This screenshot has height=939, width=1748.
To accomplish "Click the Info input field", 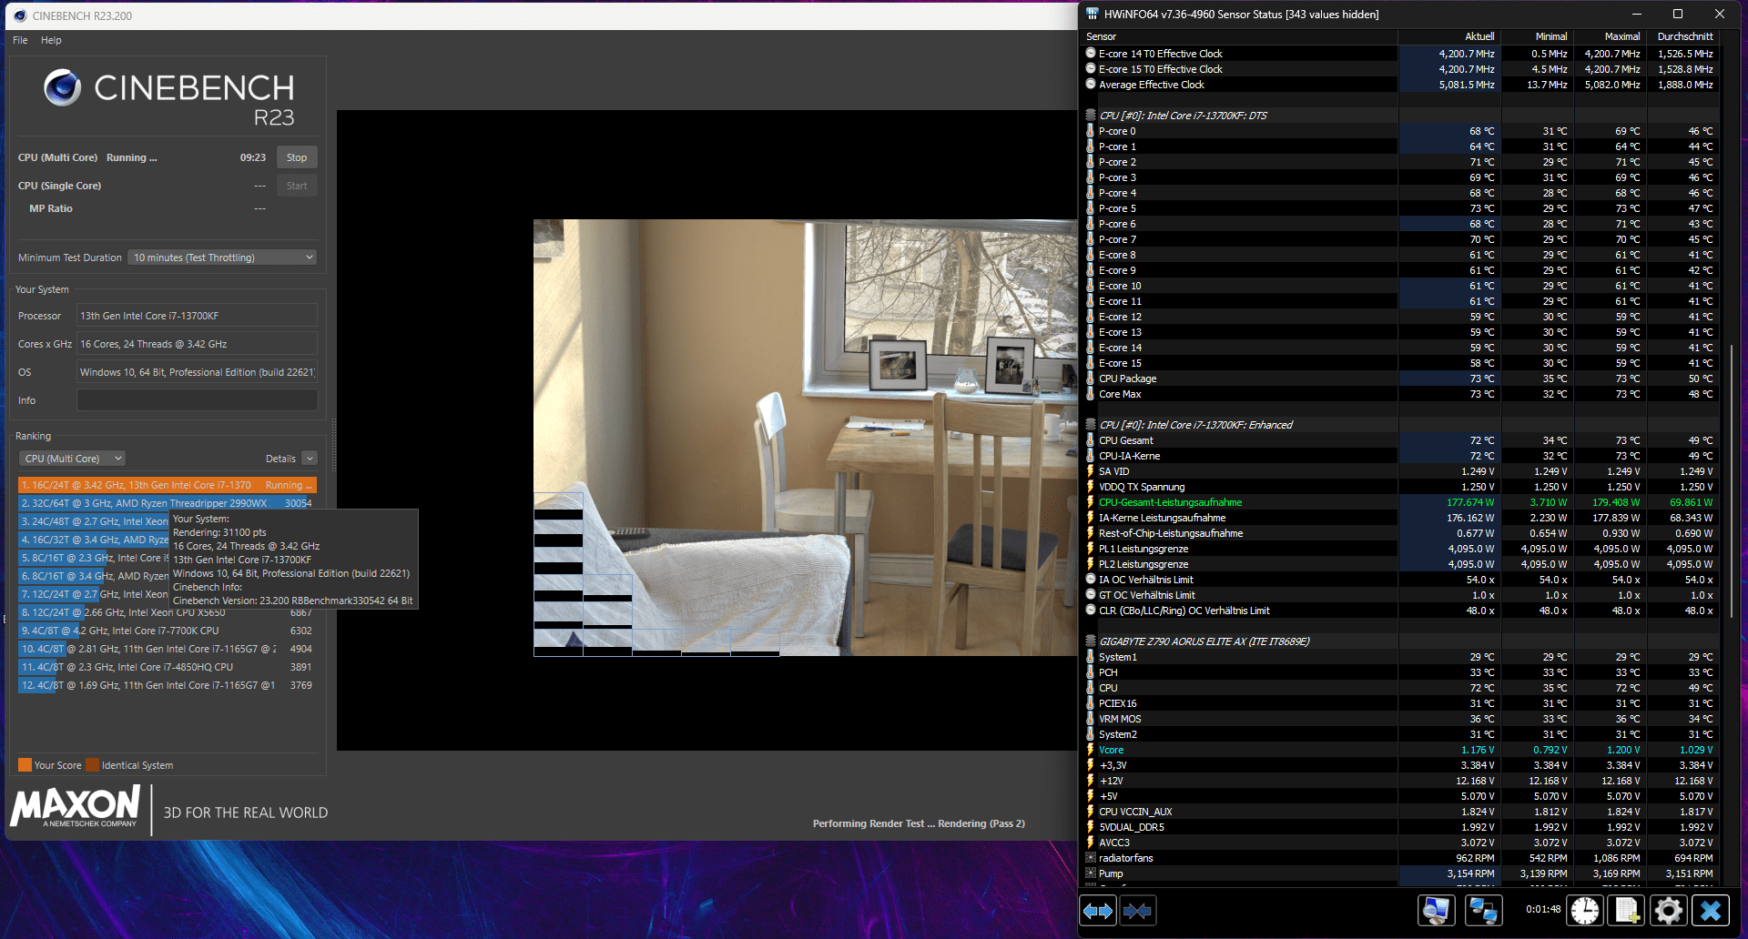I will (x=197, y=400).
